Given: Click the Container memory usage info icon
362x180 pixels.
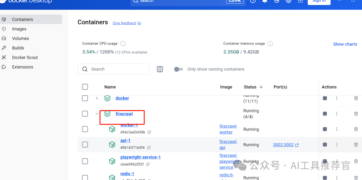Looking at the screenshot, I should click(x=270, y=43).
